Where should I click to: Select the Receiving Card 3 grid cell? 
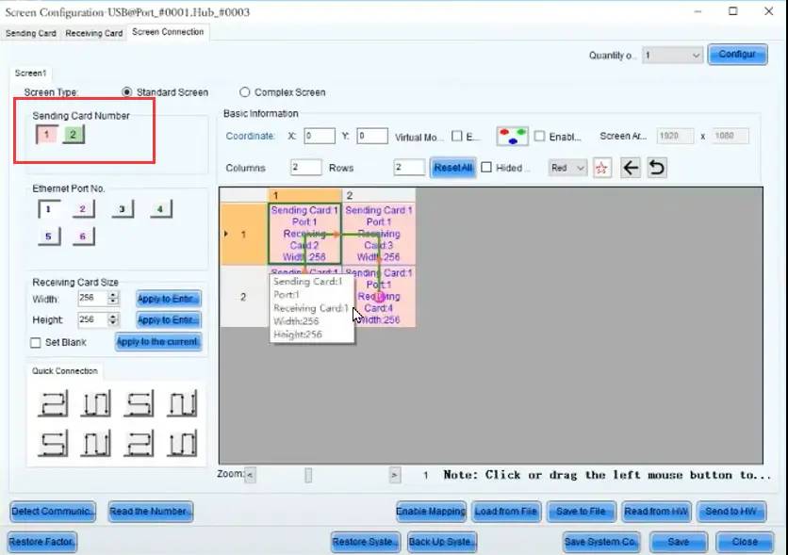(379, 234)
